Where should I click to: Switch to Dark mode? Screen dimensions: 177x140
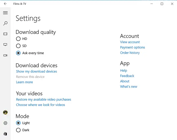(x=23, y=130)
